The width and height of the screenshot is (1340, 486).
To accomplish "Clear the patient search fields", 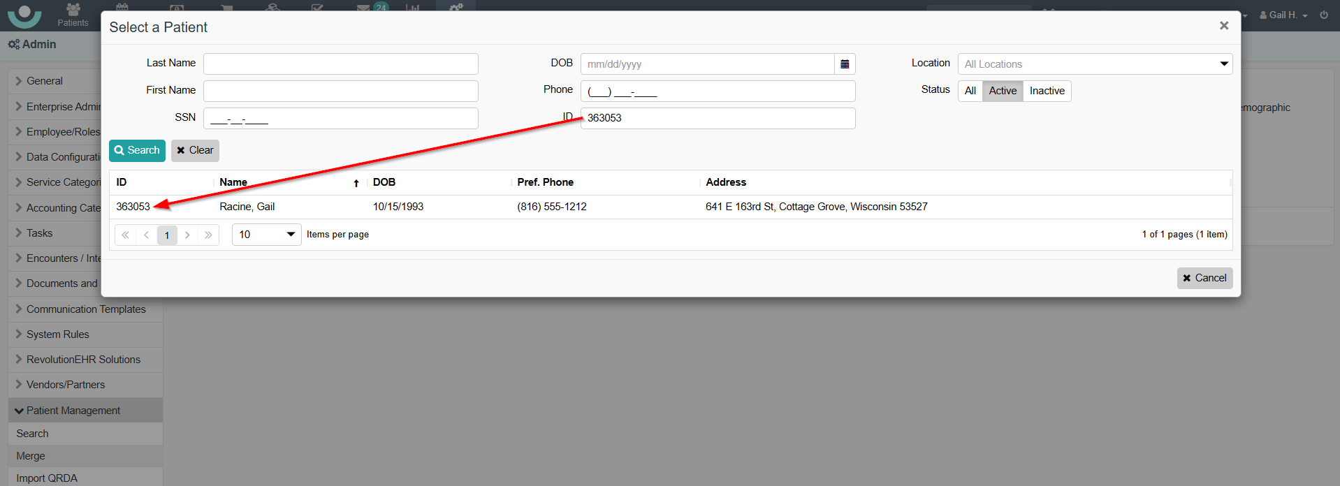I will click(x=195, y=151).
